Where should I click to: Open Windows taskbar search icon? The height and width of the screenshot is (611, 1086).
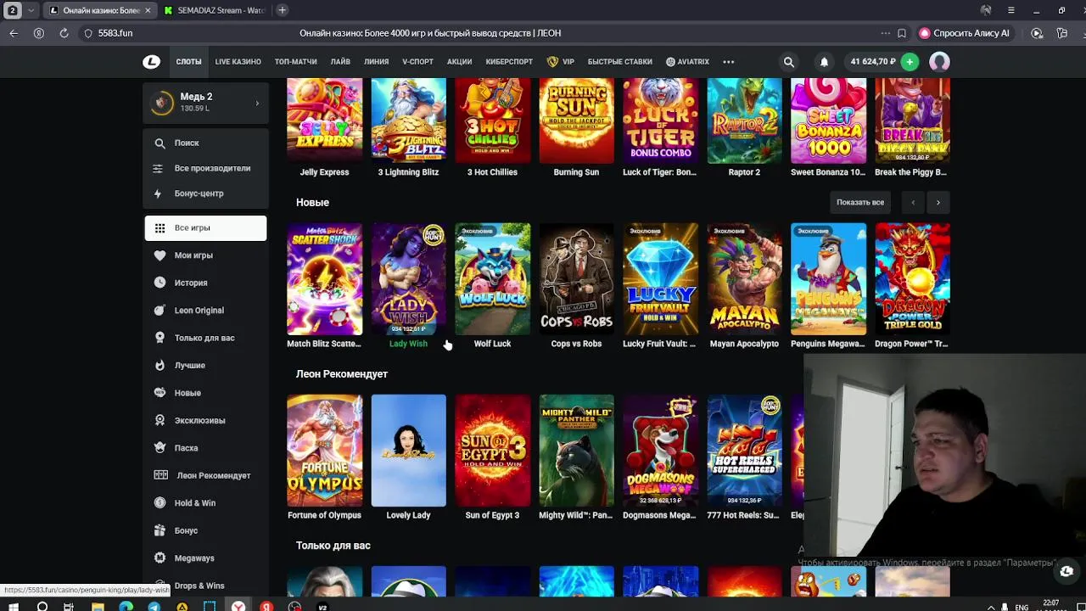point(42,606)
